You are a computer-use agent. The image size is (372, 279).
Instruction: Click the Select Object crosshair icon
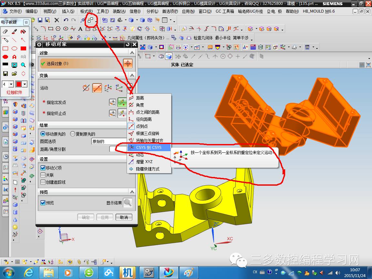(128, 64)
